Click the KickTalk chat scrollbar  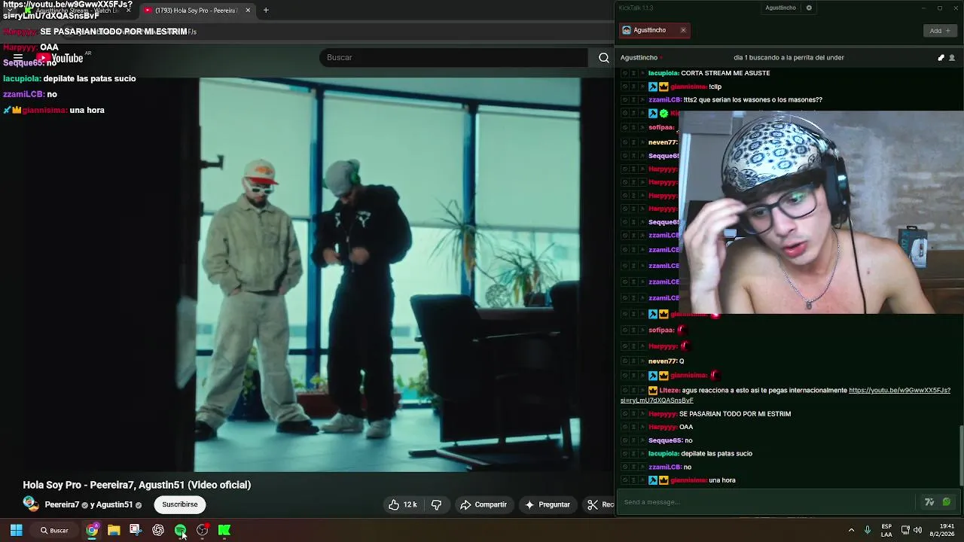tap(960, 455)
